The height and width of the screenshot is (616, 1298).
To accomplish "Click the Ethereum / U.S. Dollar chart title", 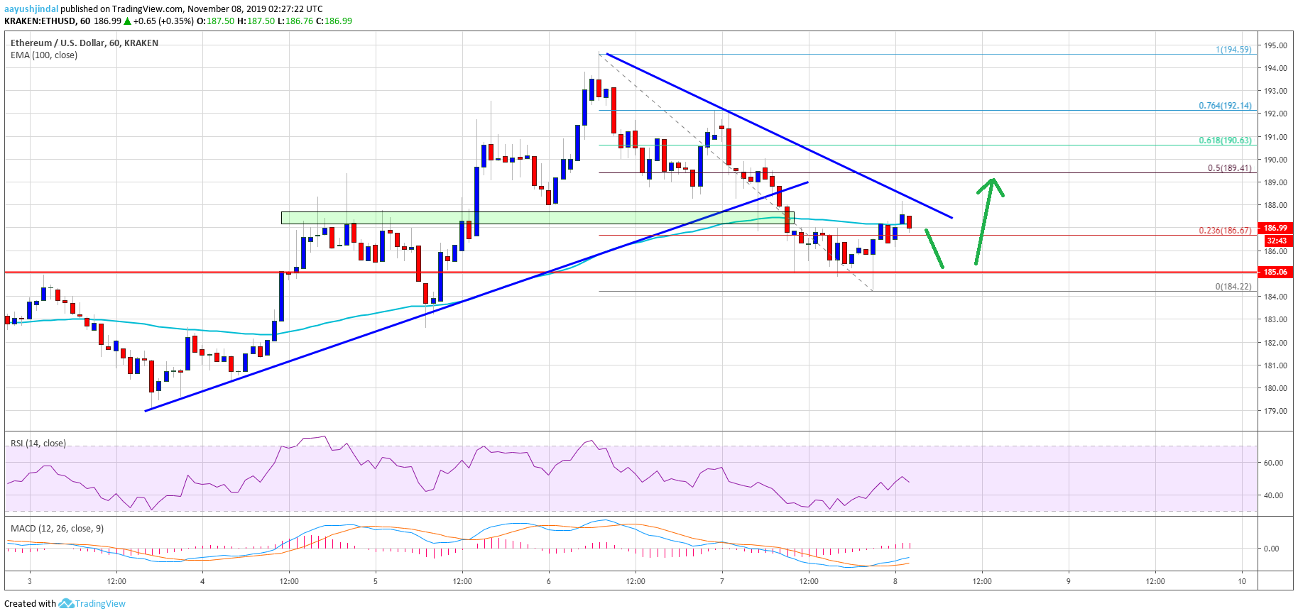I will coord(84,43).
